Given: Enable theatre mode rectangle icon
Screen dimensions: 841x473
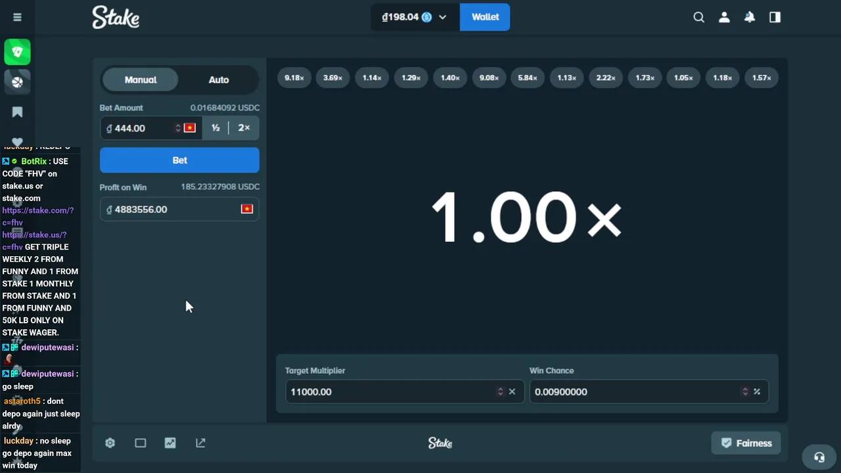Looking at the screenshot, I should pos(141,443).
